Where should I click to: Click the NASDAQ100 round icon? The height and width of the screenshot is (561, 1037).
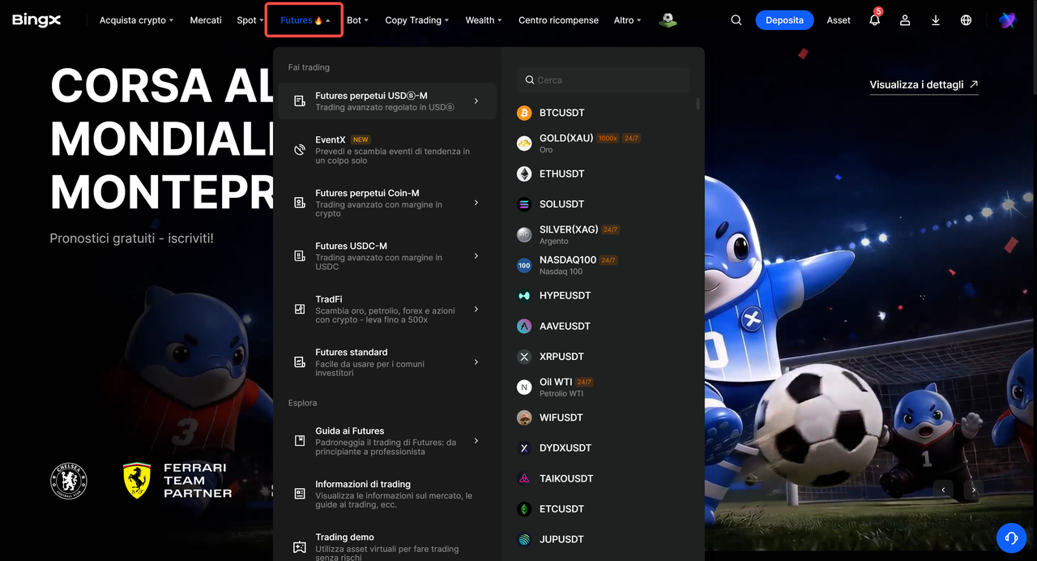point(524,265)
